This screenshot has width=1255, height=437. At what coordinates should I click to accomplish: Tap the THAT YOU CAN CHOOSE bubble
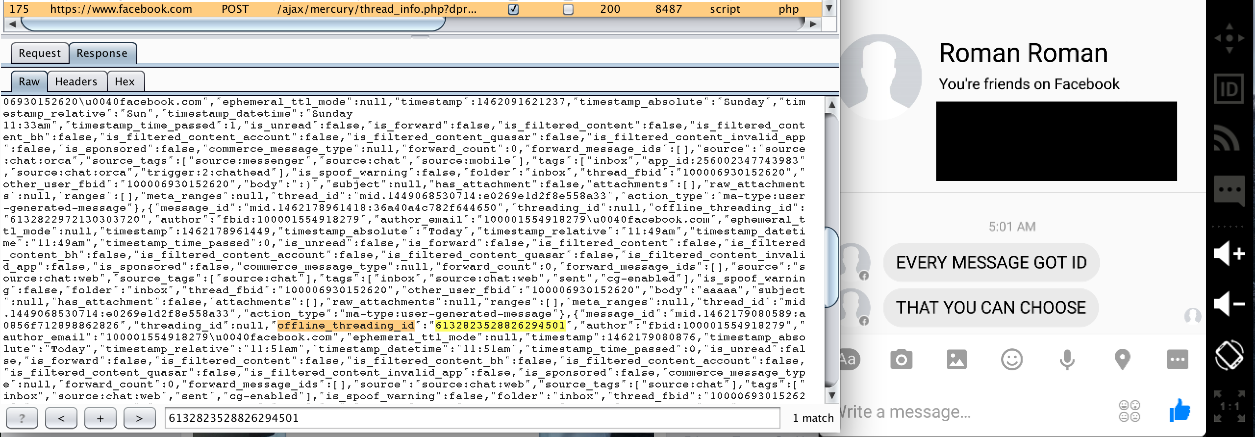coord(991,308)
